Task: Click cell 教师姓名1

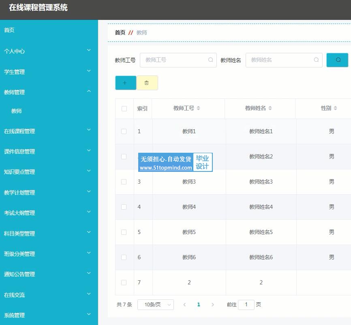Action: pos(261,131)
